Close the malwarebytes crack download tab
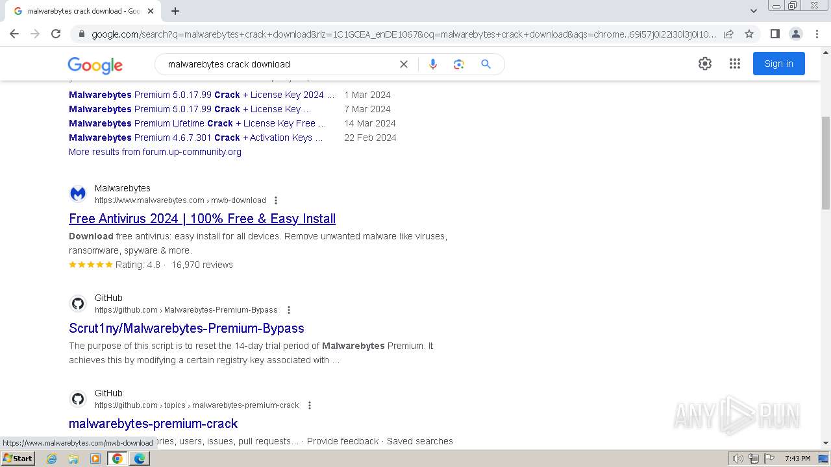This screenshot has width=831, height=467. [x=151, y=11]
